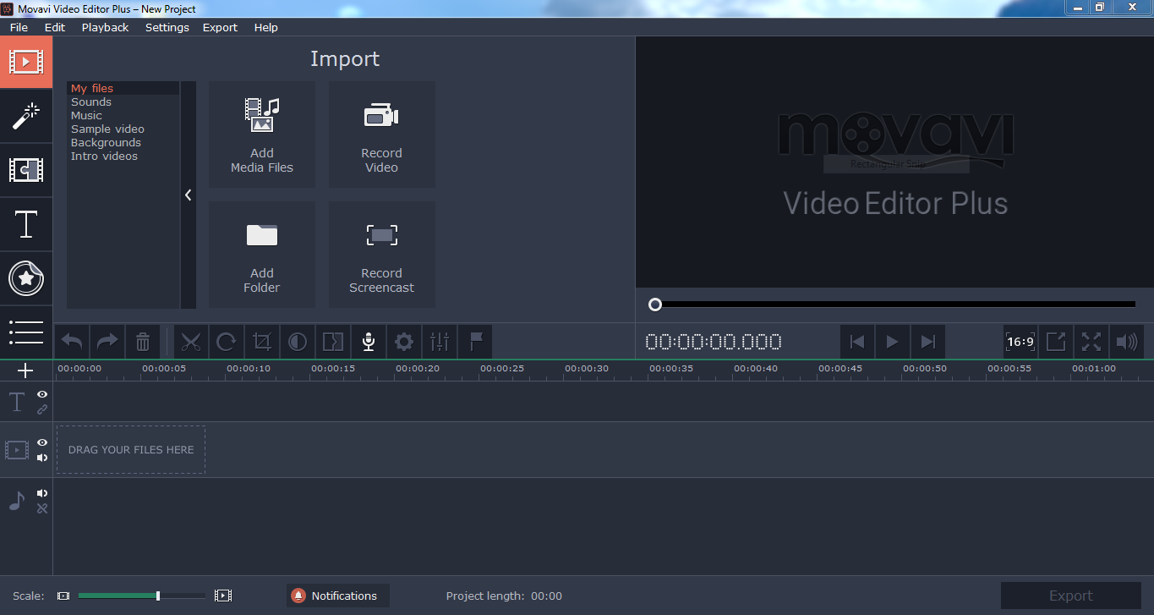Collapse the import category panel arrow
This screenshot has width=1154, height=615.
pos(189,195)
